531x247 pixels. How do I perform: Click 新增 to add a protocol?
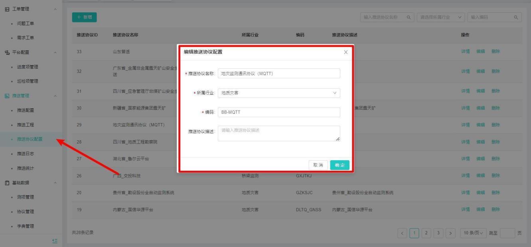coord(85,18)
